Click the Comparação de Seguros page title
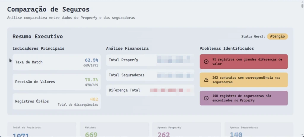 pyautogui.click(x=48, y=9)
